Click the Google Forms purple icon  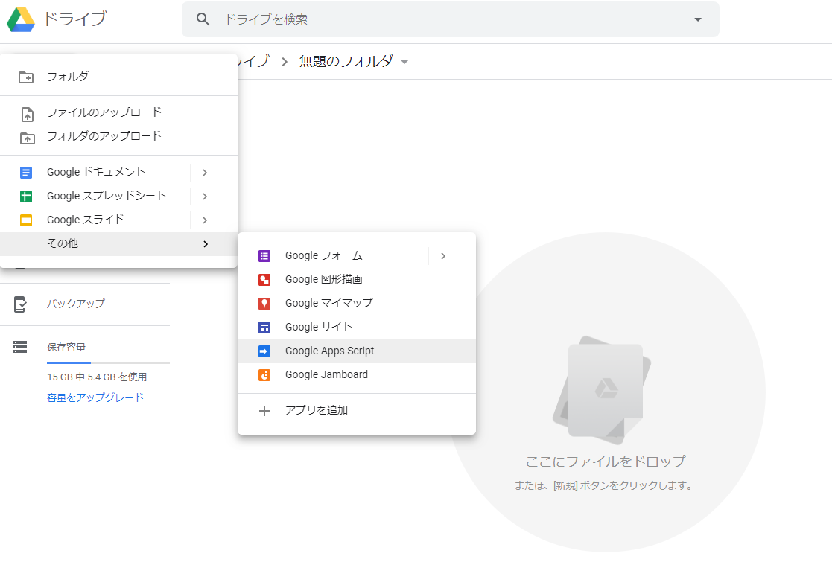pyautogui.click(x=264, y=256)
